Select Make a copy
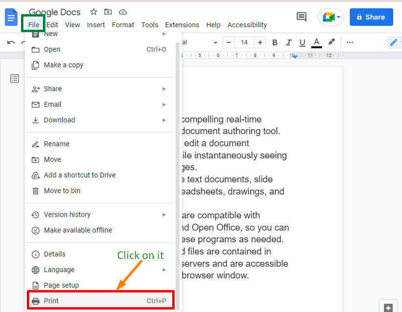The width and height of the screenshot is (402, 312). click(x=100, y=65)
